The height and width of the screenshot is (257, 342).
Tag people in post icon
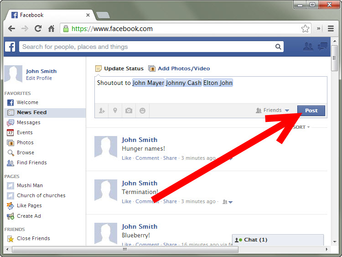(x=102, y=111)
